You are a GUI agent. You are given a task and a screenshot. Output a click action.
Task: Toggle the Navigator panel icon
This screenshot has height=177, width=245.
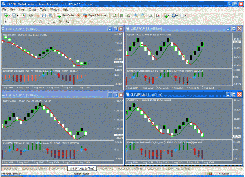point(37,15)
